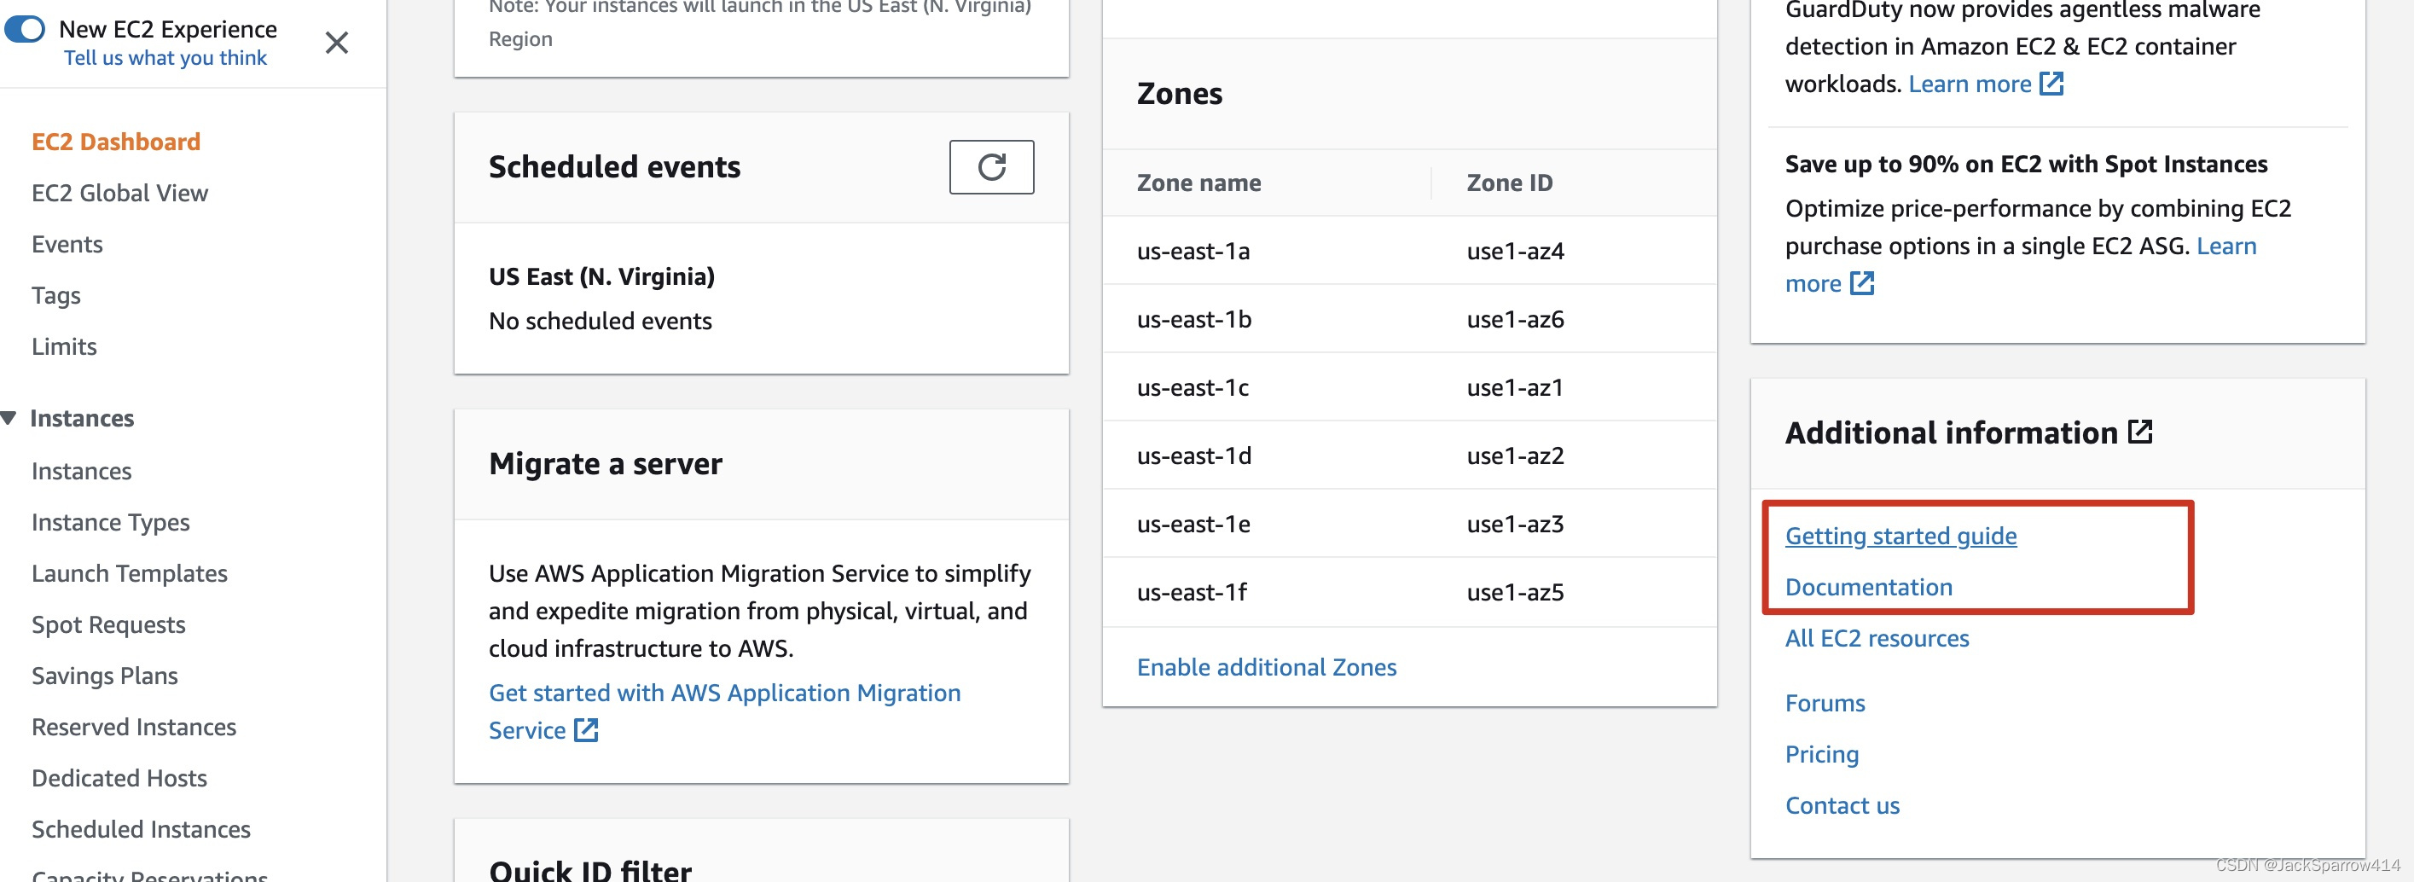Refresh the Scheduled events panel
Image resolution: width=2414 pixels, height=882 pixels.
tap(990, 167)
